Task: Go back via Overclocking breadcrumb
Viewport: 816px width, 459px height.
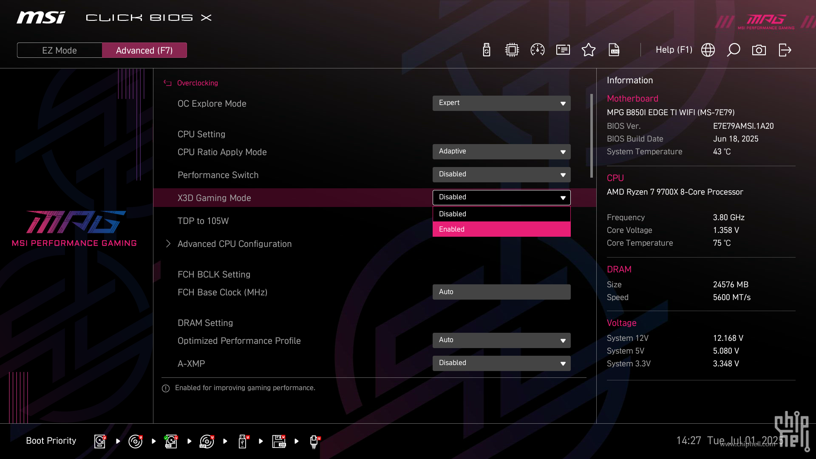Action: point(197,83)
